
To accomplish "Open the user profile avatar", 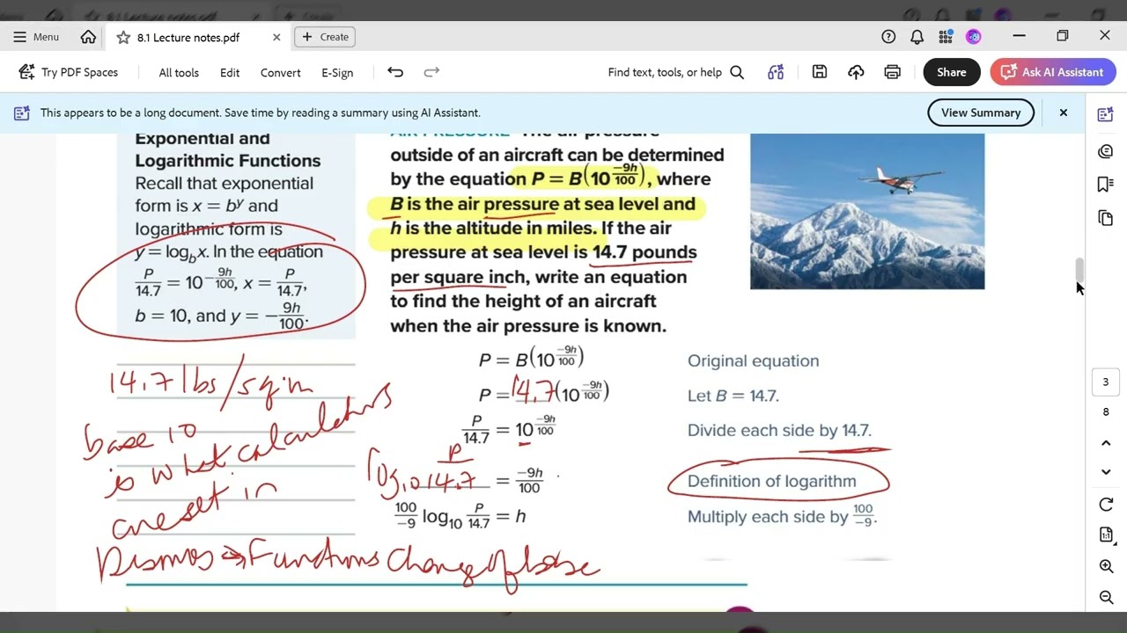I will click(973, 37).
